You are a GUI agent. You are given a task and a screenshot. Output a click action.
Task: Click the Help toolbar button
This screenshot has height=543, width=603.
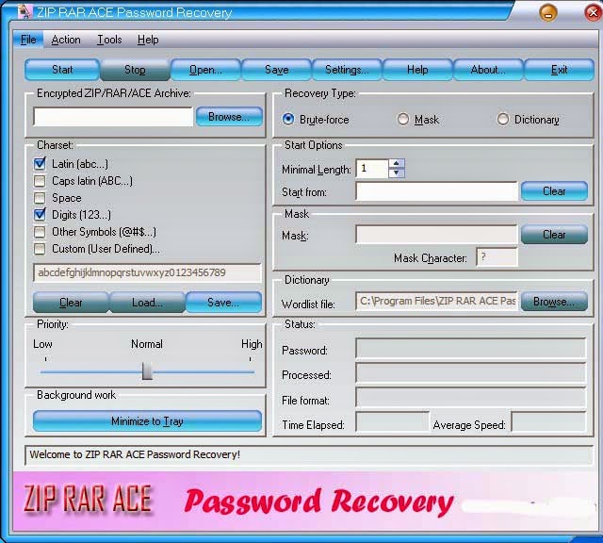click(417, 70)
